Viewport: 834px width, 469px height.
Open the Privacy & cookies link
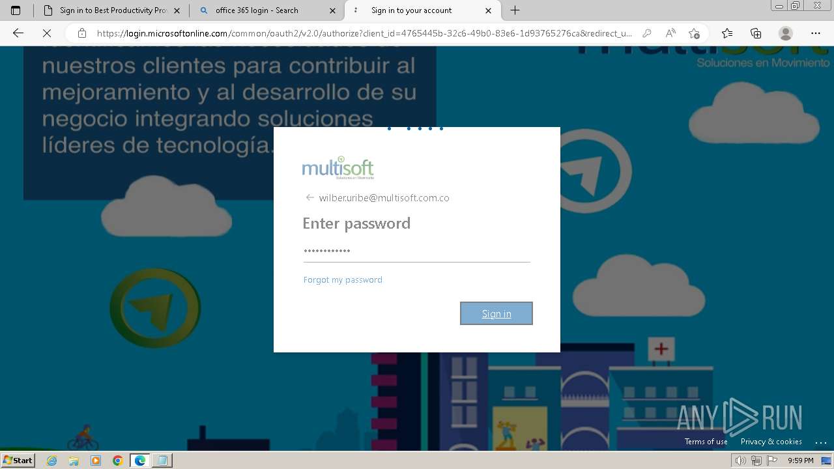(771, 442)
